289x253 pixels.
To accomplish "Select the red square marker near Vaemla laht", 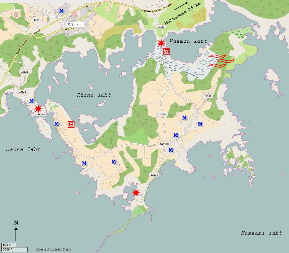I will pyautogui.click(x=167, y=51).
